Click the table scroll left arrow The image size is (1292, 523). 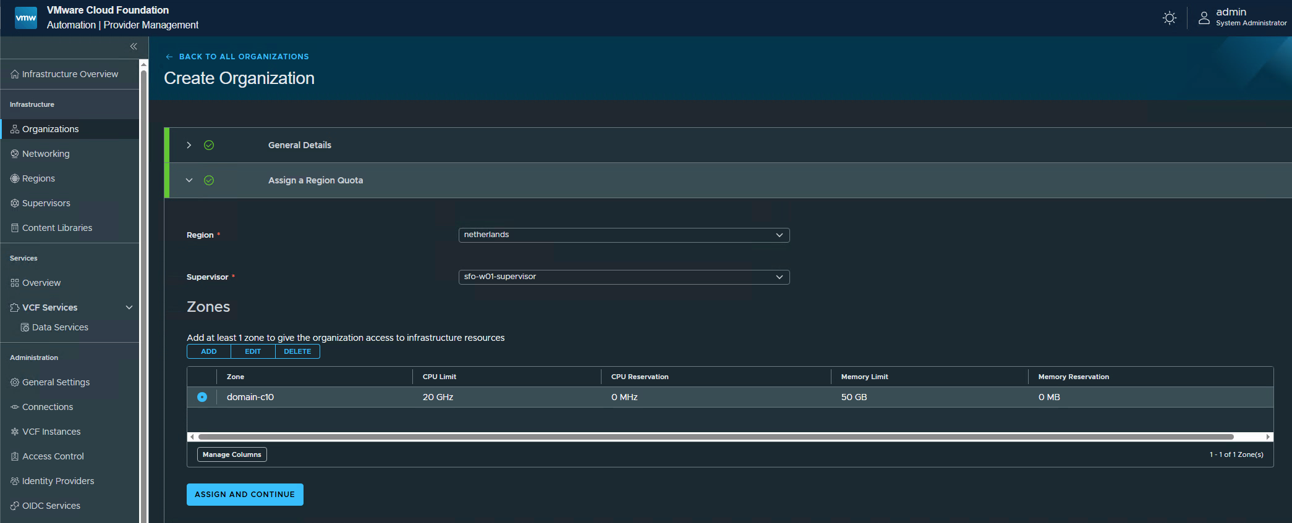pos(192,437)
